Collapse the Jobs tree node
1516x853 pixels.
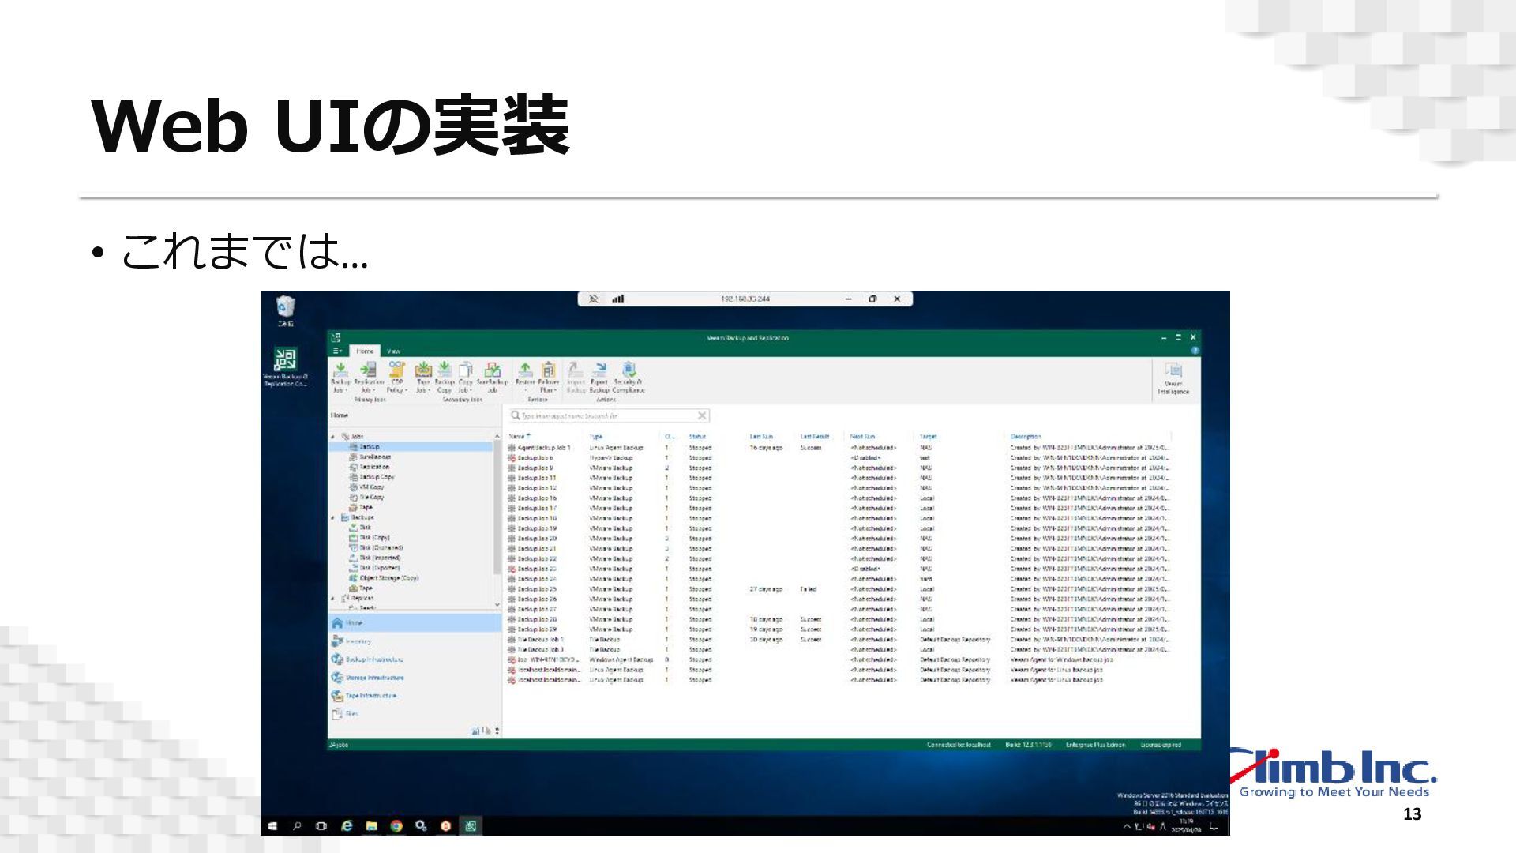coord(333,437)
